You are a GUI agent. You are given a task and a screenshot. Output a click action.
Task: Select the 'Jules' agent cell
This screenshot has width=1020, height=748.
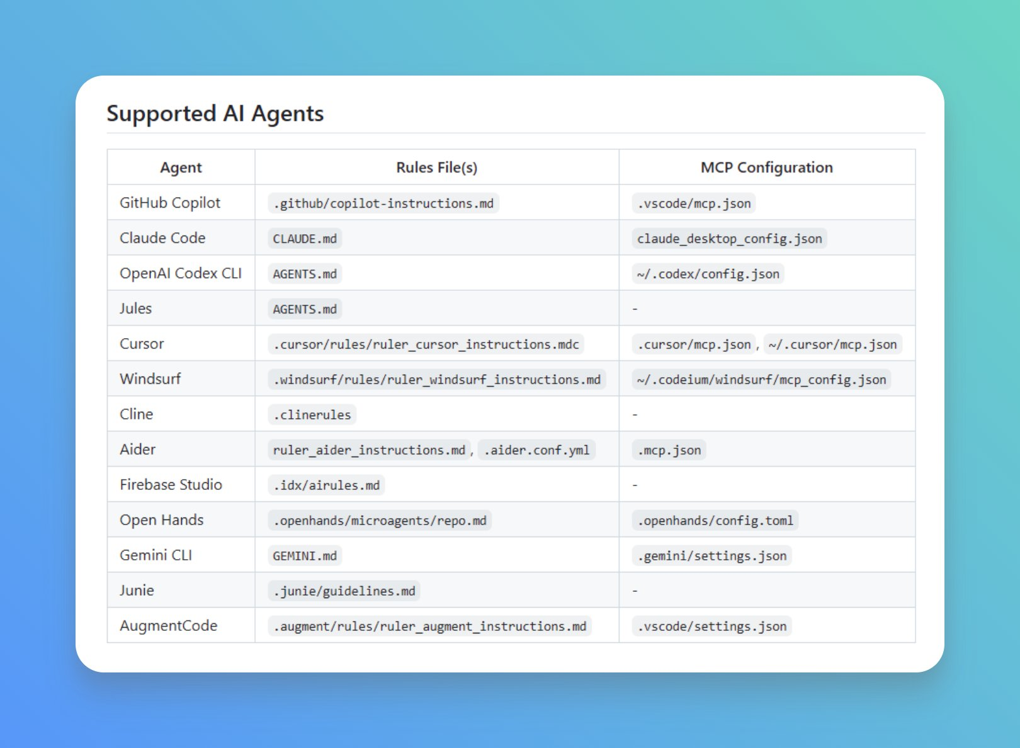(x=181, y=309)
